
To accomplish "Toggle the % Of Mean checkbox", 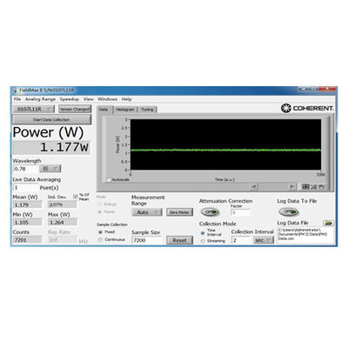I will point(76,197).
